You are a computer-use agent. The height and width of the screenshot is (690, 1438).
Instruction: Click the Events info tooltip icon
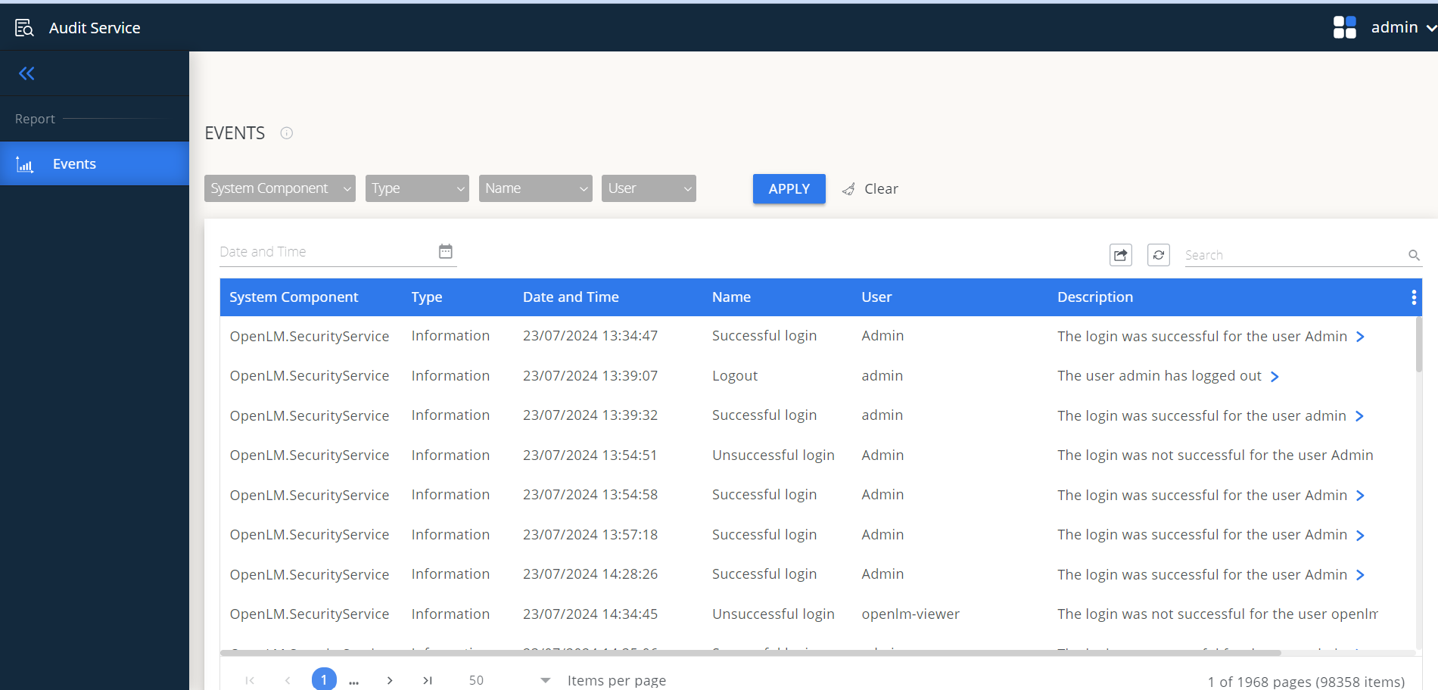(x=286, y=132)
